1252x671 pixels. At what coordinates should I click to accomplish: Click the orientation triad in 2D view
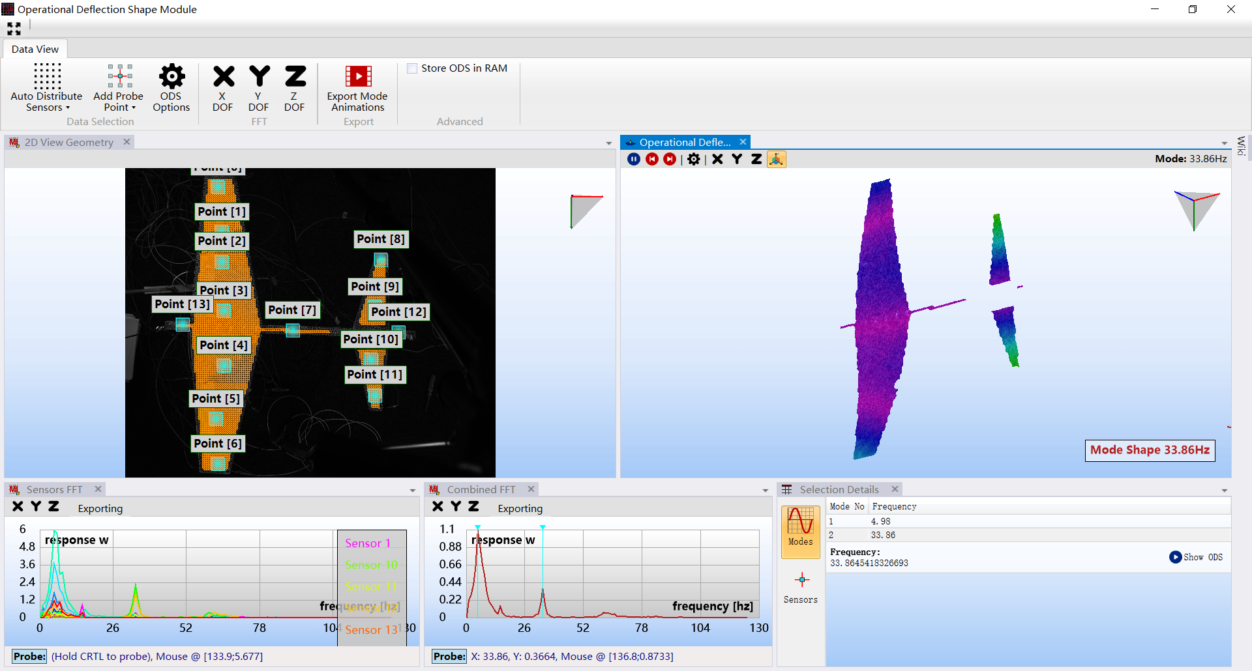point(586,212)
